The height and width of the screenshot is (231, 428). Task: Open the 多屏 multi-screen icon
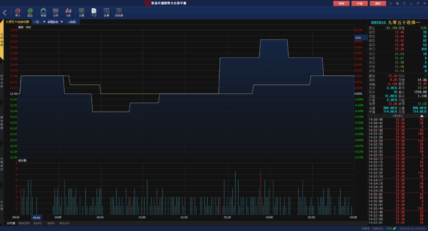(107, 13)
